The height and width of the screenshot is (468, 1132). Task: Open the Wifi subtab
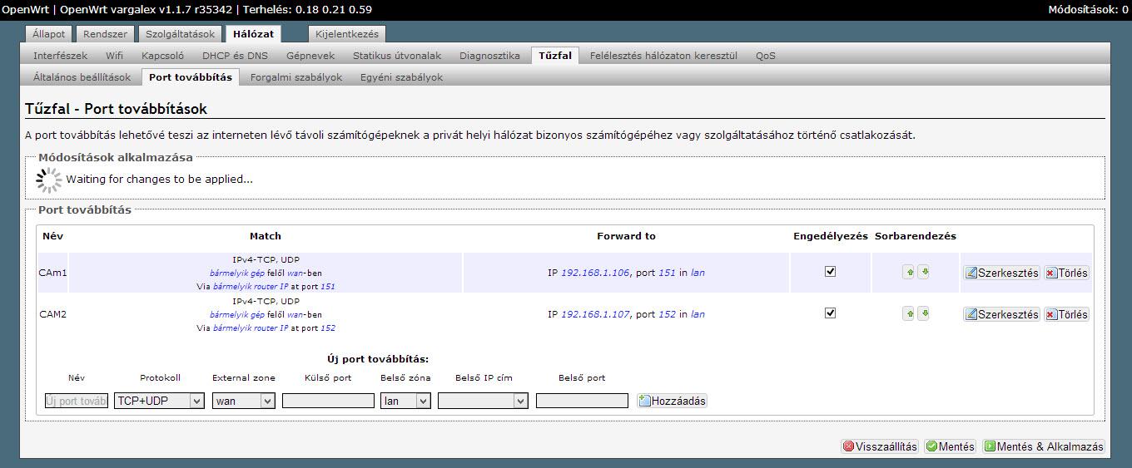point(114,56)
